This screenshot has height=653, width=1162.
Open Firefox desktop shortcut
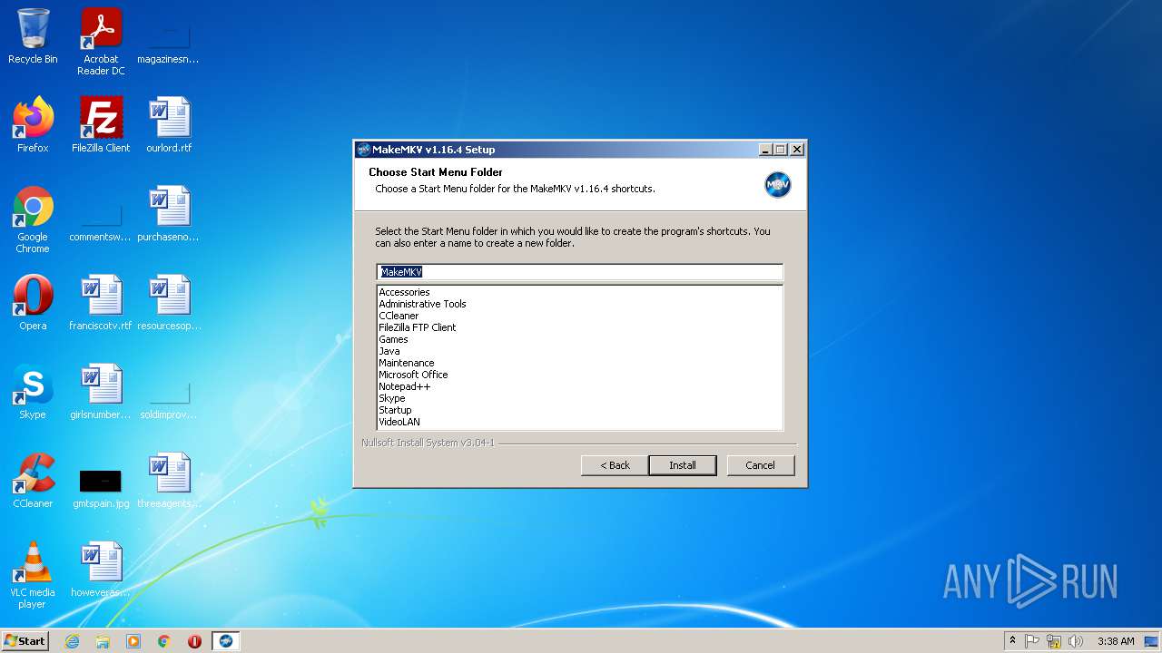33,125
